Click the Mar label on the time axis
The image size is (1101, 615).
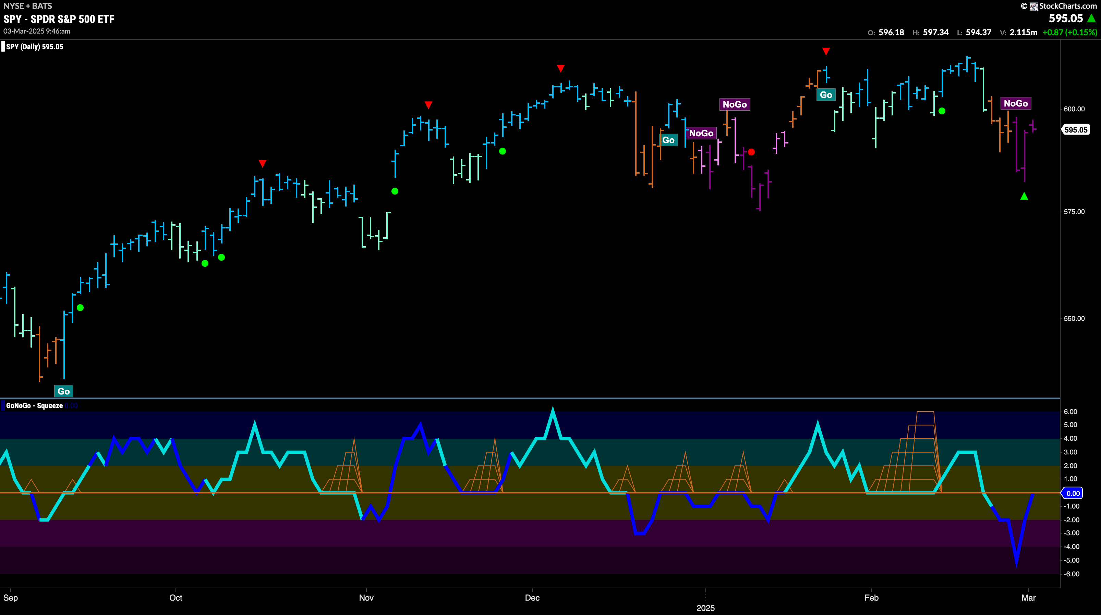coord(1029,598)
